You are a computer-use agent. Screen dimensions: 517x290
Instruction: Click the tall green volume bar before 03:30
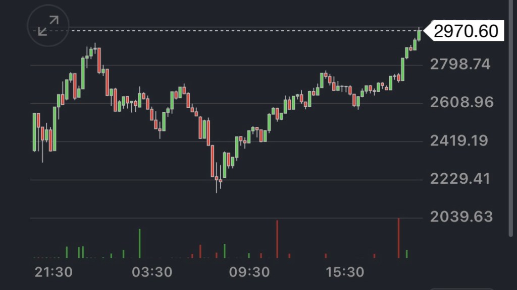pos(140,244)
